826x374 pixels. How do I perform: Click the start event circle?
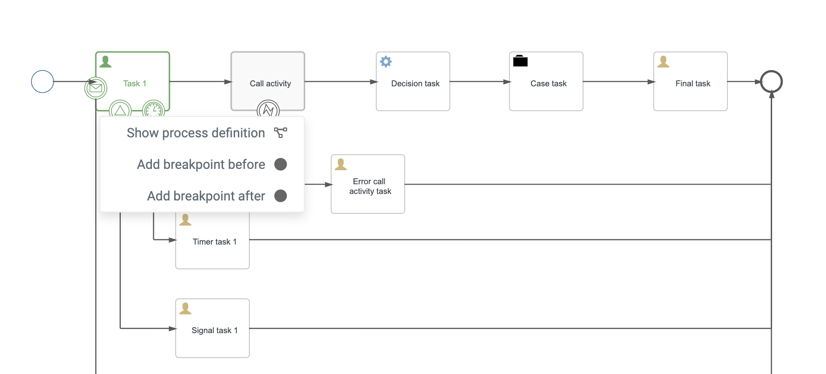(42, 81)
